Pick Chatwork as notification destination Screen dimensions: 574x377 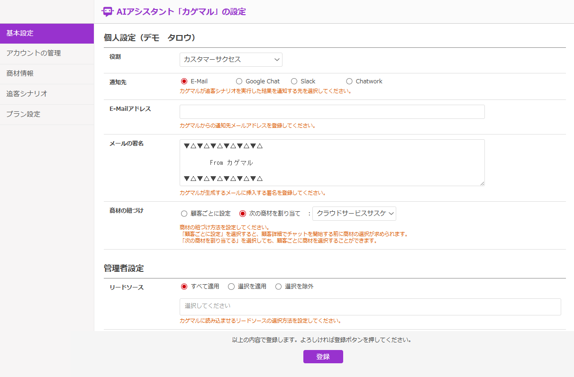349,81
